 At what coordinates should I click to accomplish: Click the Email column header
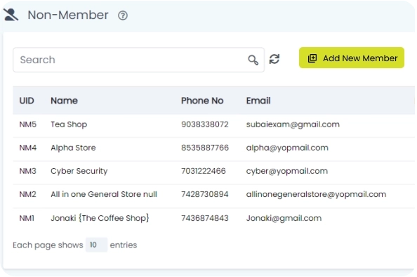(x=258, y=101)
